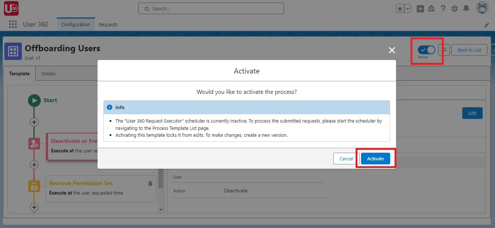The height and width of the screenshot is (228, 495).
Task: Toggle the favorites star
Action: tap(400, 8)
